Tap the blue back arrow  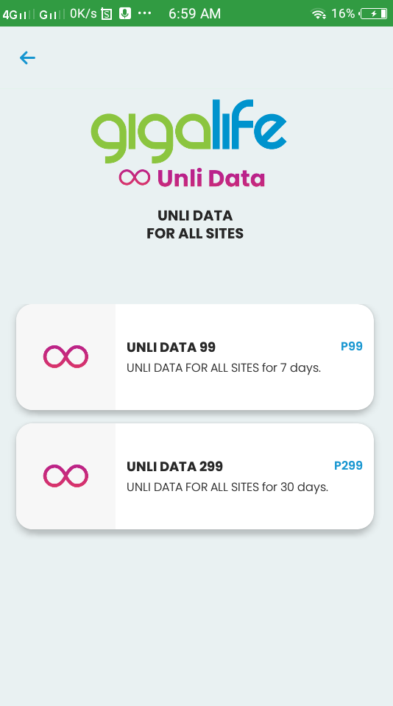[x=27, y=57]
